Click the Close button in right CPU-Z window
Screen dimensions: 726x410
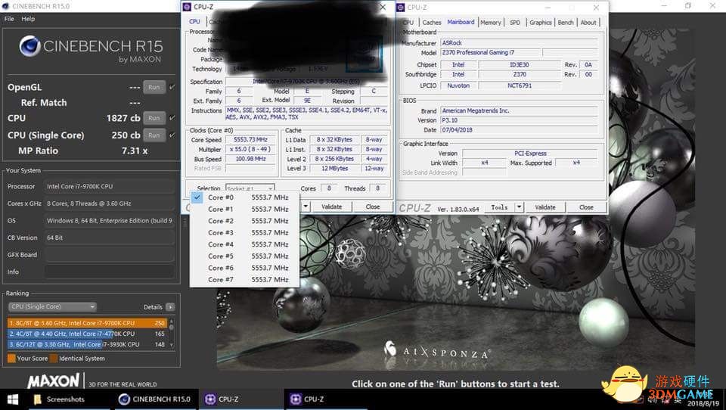click(586, 207)
